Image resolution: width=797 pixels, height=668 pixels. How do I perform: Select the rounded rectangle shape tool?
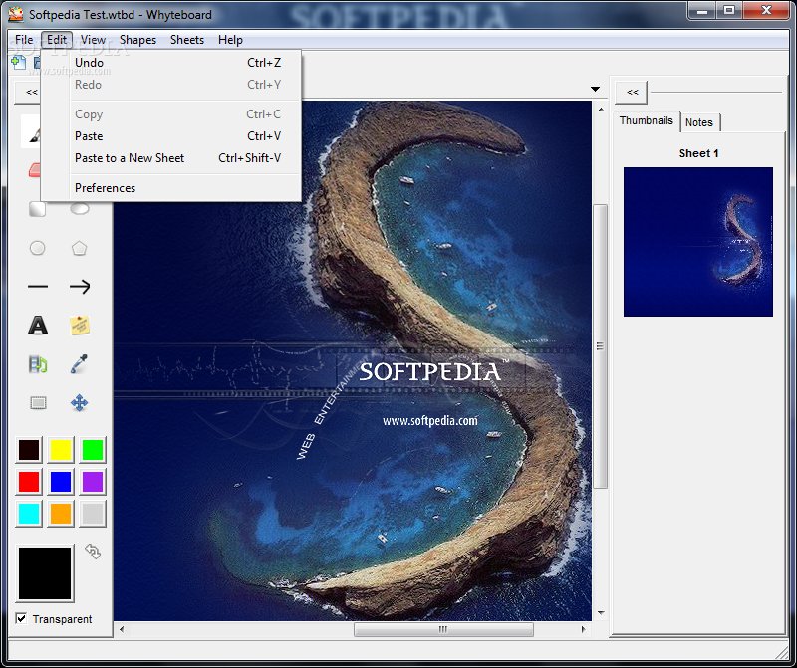(x=37, y=209)
